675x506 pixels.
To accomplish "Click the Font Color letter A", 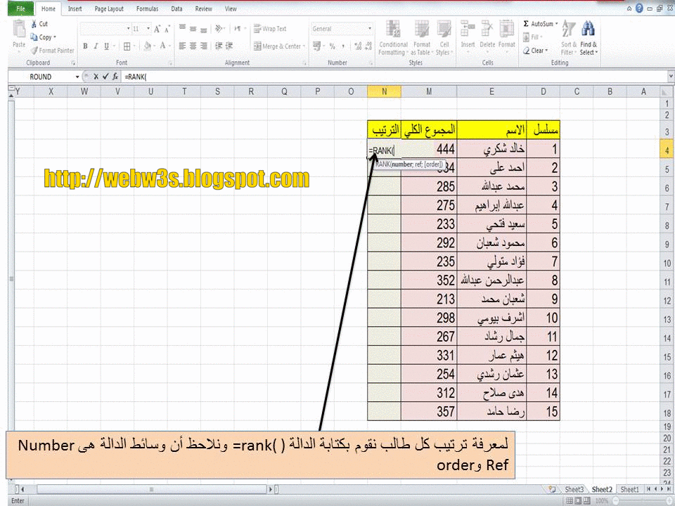I will click(162, 46).
